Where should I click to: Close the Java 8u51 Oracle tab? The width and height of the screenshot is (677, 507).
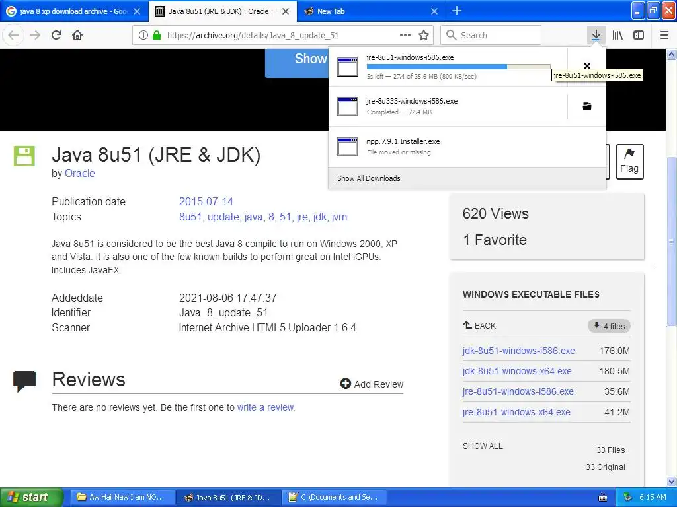click(286, 11)
